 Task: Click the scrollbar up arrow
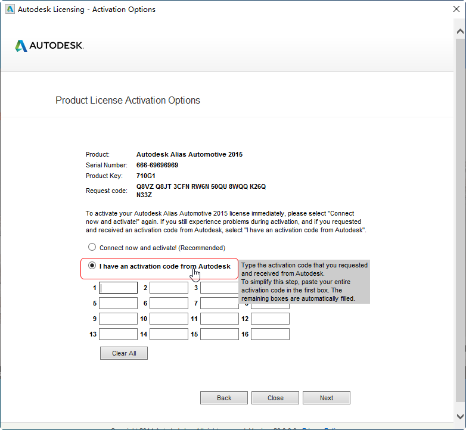(460, 31)
